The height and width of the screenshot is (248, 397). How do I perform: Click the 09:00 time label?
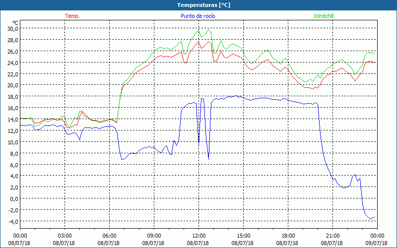(154, 236)
